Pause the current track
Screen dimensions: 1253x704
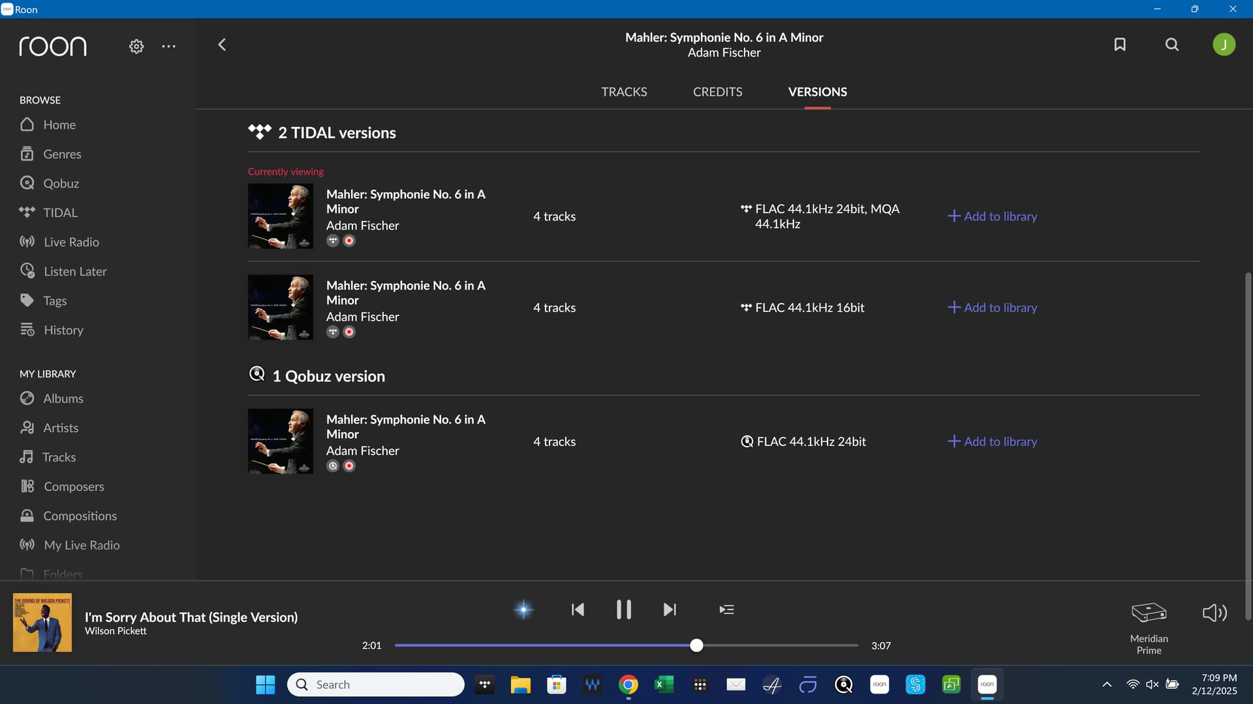(x=623, y=609)
